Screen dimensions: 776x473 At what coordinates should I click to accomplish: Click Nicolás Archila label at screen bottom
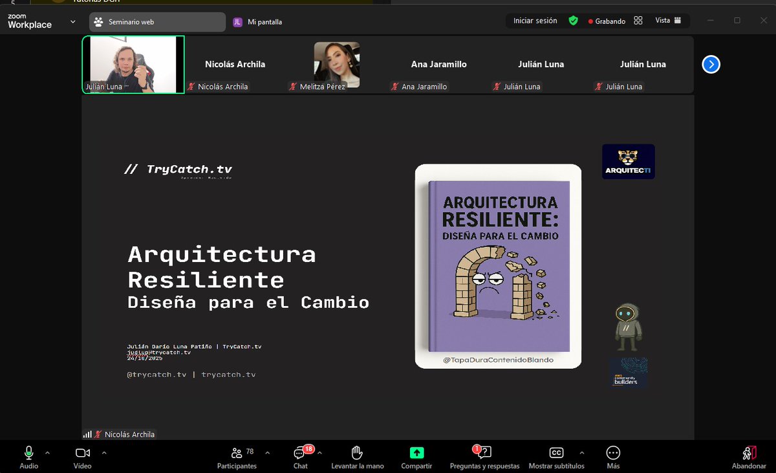click(x=129, y=435)
